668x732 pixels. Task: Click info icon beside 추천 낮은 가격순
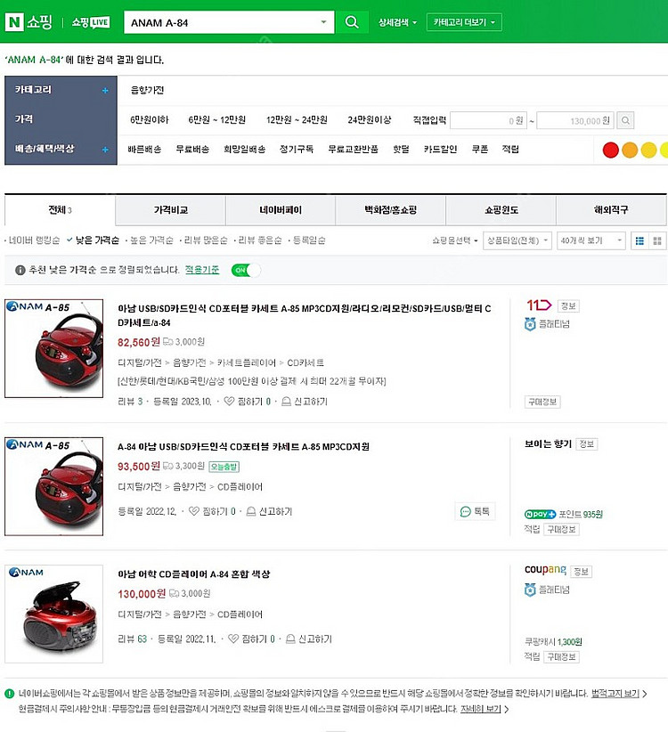pos(20,270)
